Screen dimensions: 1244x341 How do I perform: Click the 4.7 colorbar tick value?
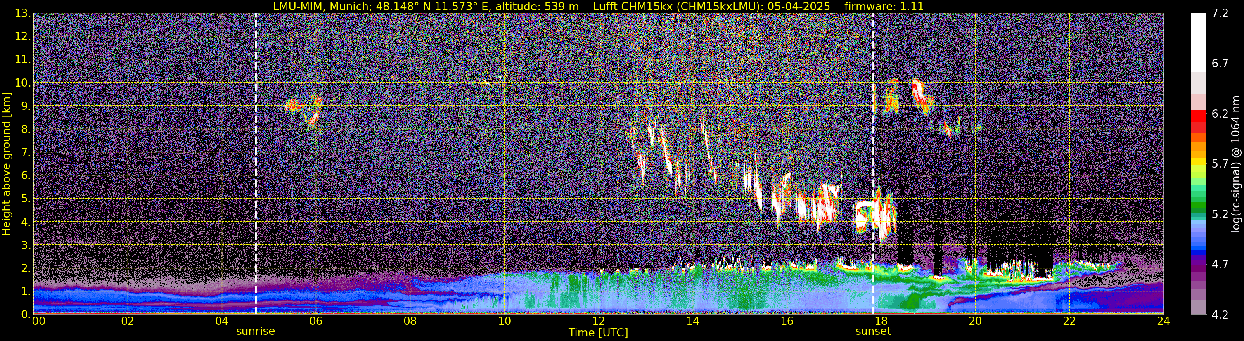coord(1220,264)
